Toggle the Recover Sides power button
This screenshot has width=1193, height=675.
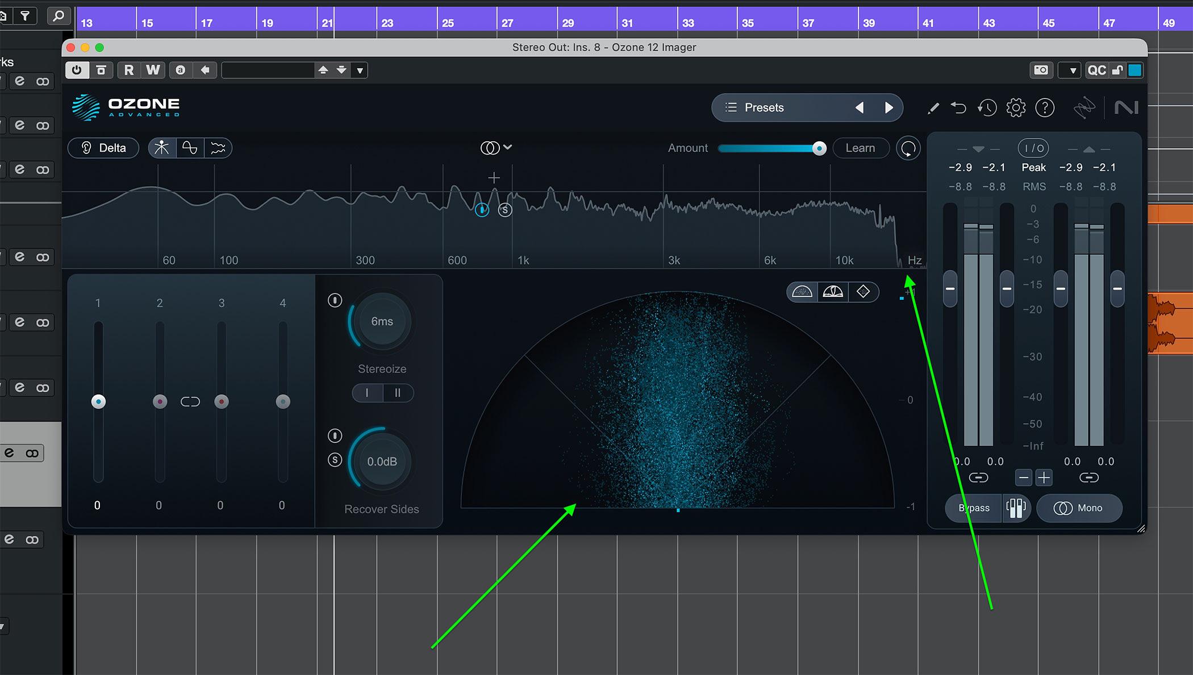(335, 435)
